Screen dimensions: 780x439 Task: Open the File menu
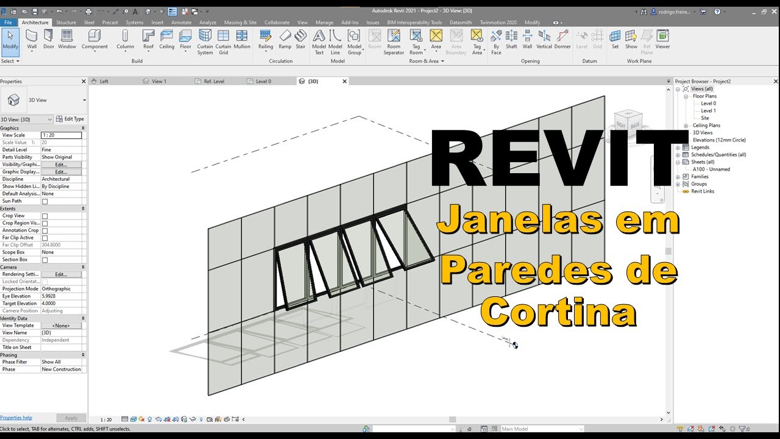pyautogui.click(x=9, y=23)
